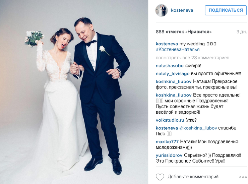Open the three-dots more options menu
Viewport: 248px width, 184px height.
(243, 177)
